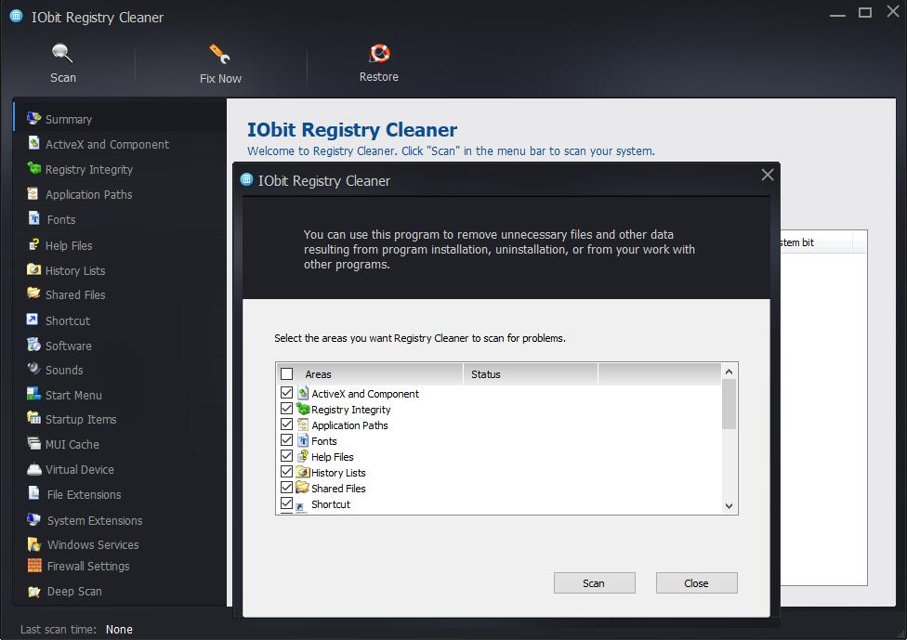This screenshot has width=907, height=640.
Task: Click the Scan button in dialog
Action: [x=594, y=582]
